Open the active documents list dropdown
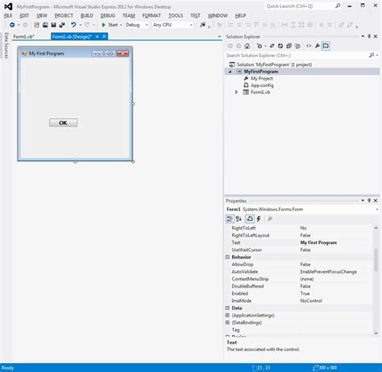 [219, 36]
